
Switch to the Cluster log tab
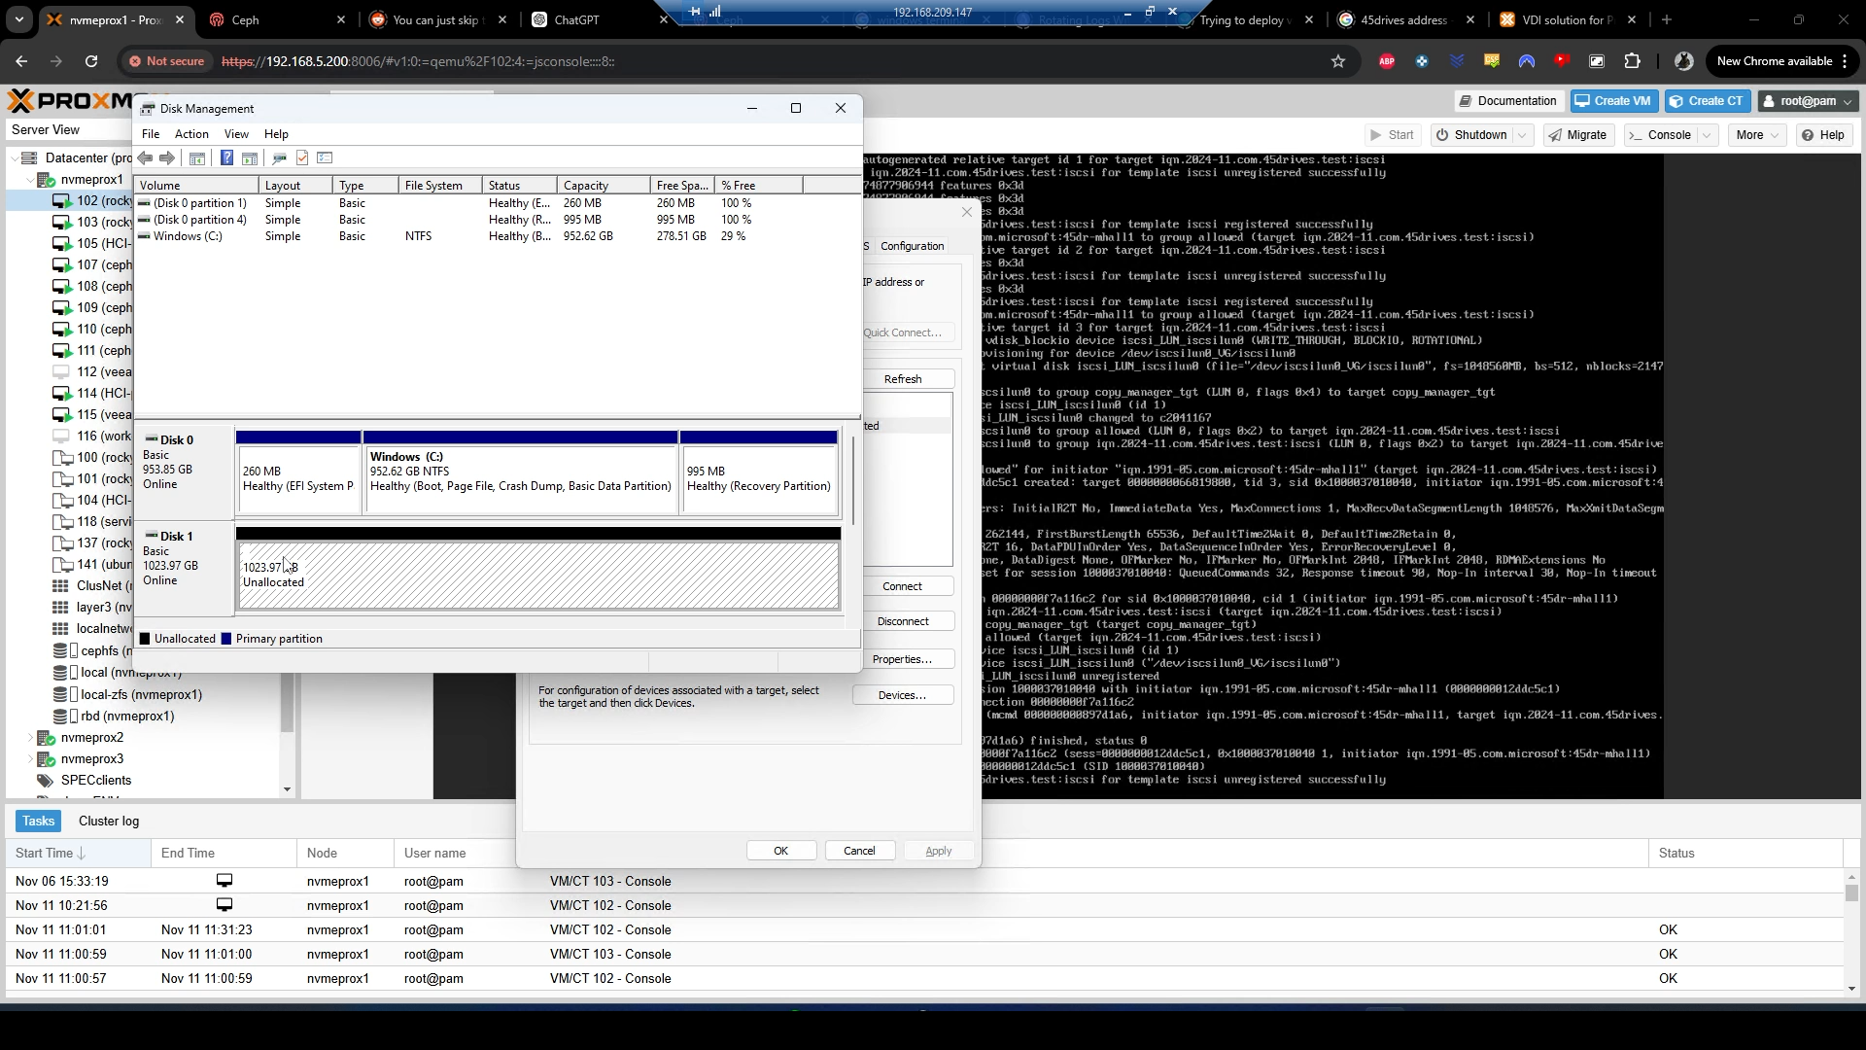click(x=109, y=822)
